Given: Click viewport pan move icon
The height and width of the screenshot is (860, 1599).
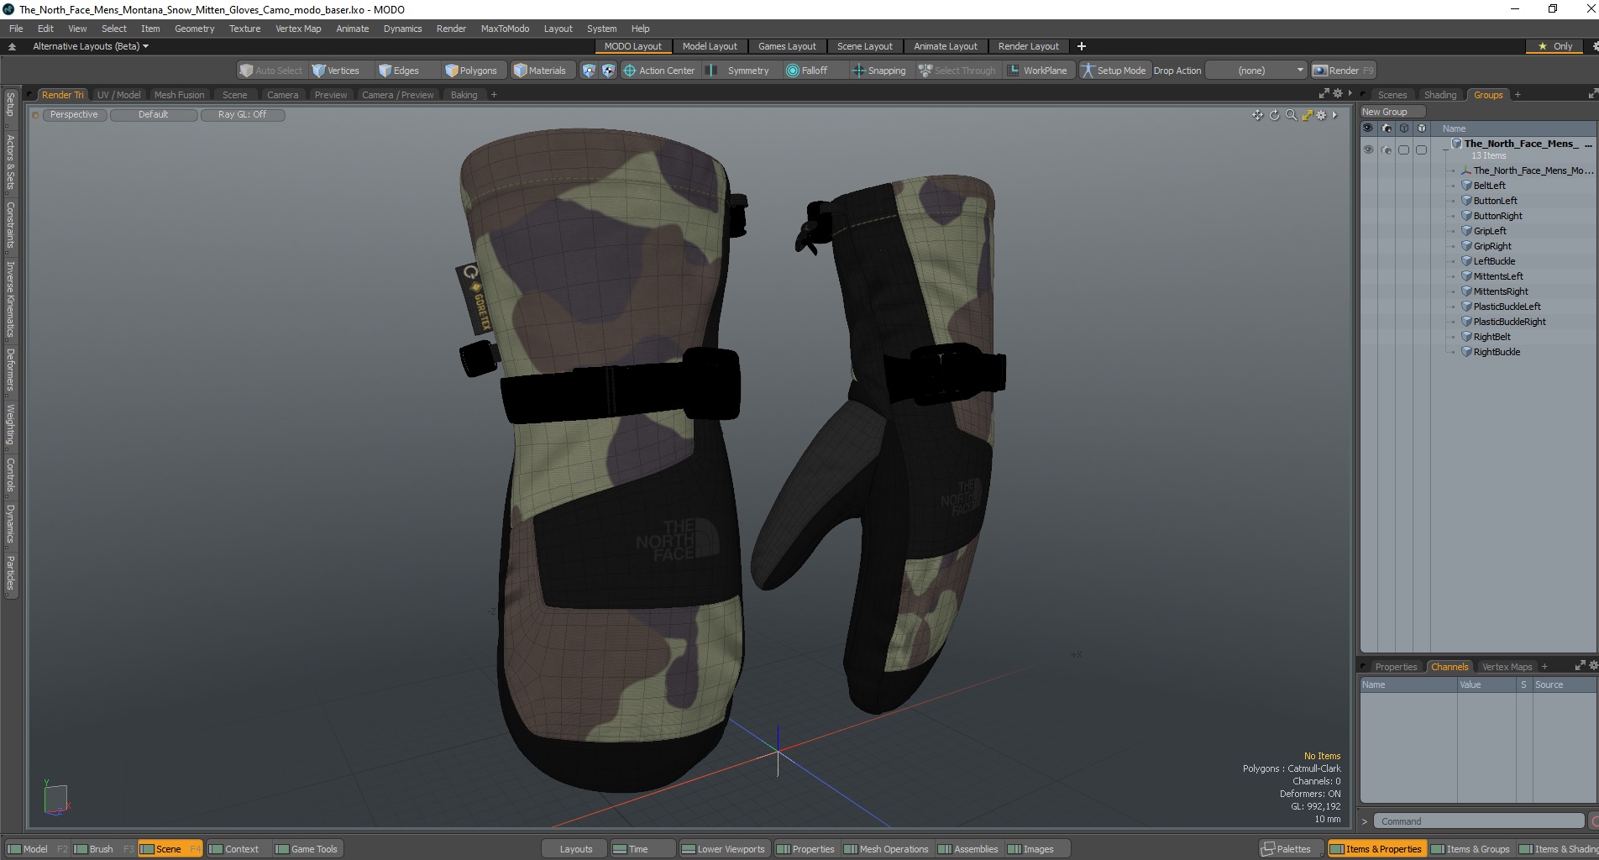Looking at the screenshot, I should [x=1257, y=115].
